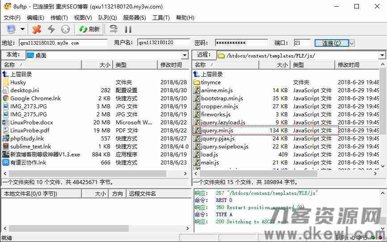The height and width of the screenshot is (242, 387).
Task: Select the sublime_text.lnk icon
Action: 6,146
